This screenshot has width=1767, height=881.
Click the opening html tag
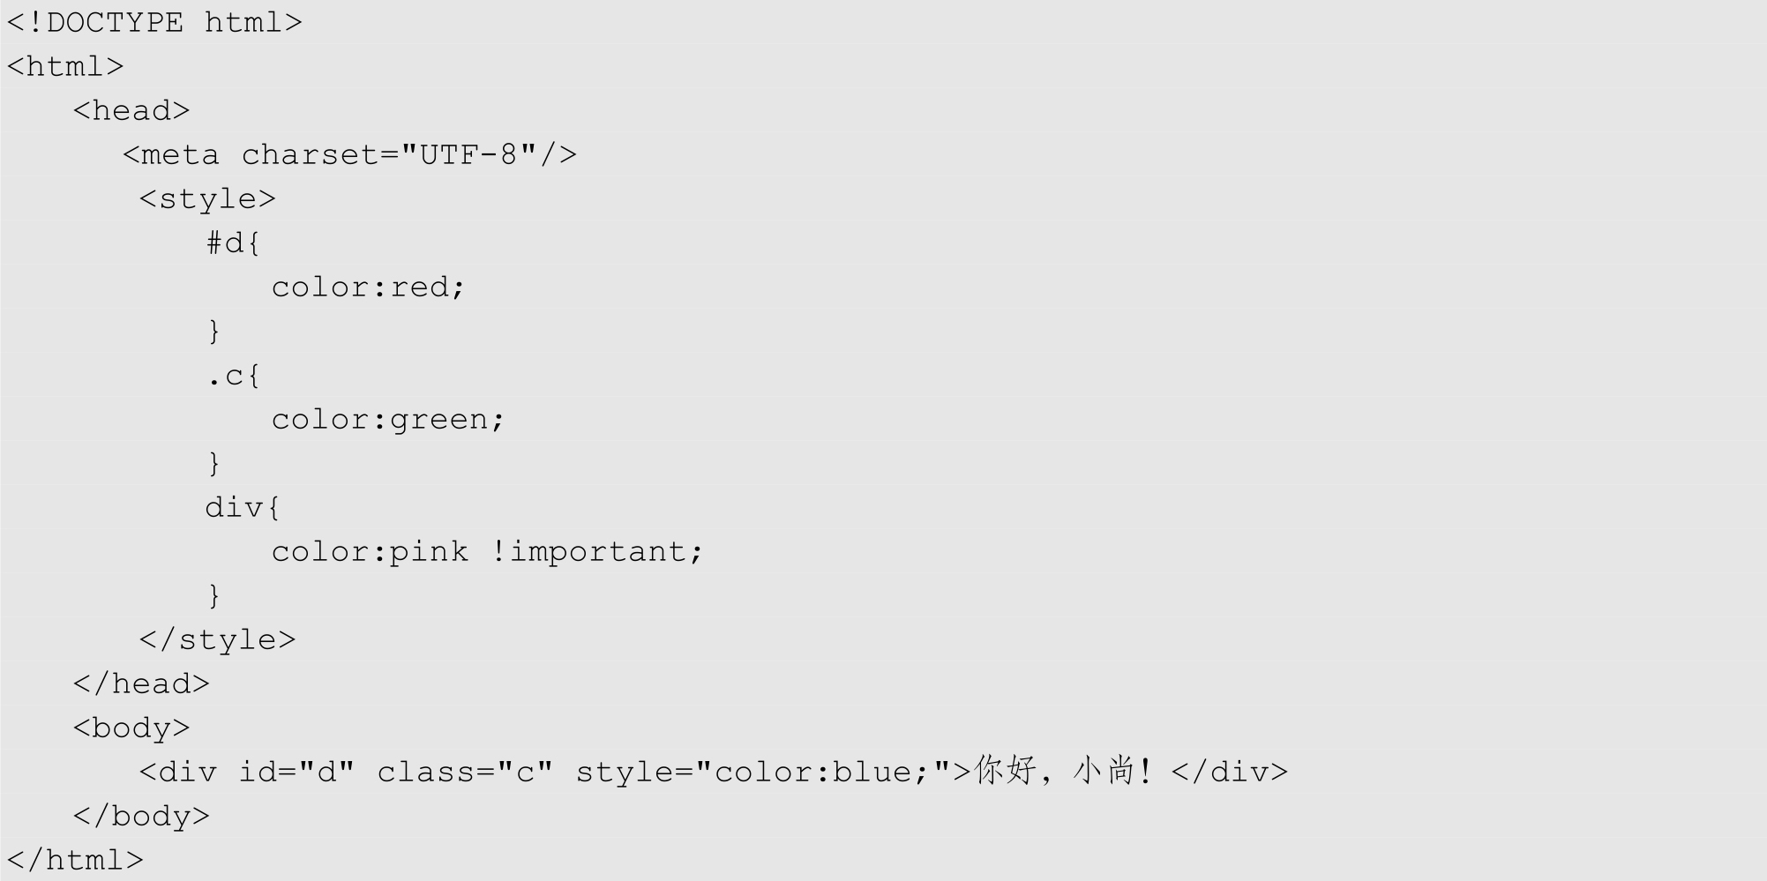point(65,66)
